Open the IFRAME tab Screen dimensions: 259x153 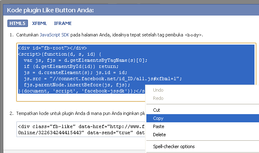(63, 23)
